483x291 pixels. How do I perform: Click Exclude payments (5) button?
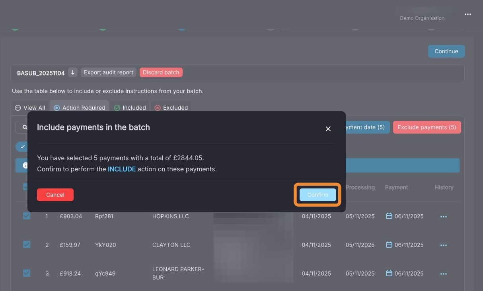pyautogui.click(x=427, y=127)
